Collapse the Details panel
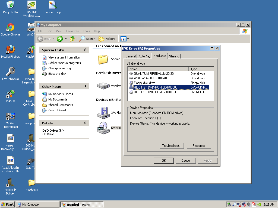 85,123
